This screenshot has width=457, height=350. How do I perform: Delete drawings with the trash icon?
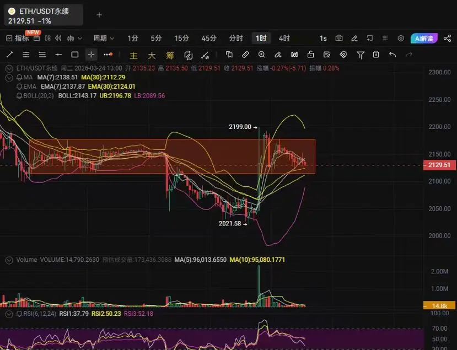376,55
